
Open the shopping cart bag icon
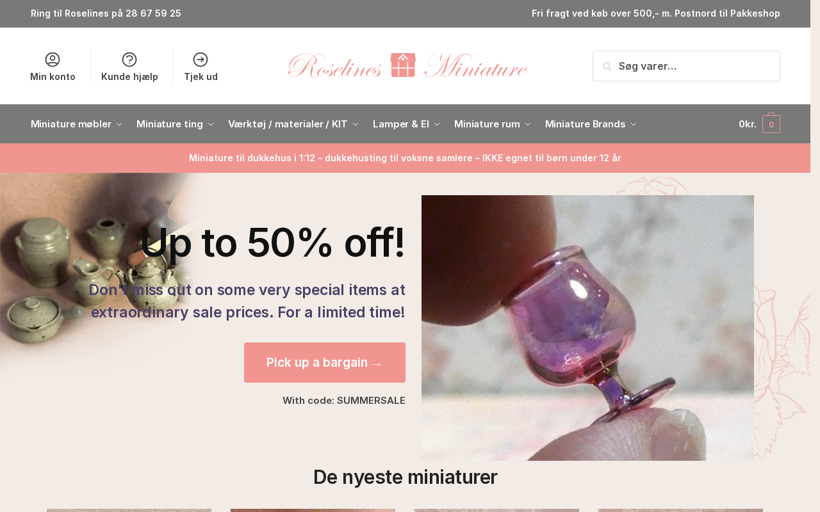point(771,124)
